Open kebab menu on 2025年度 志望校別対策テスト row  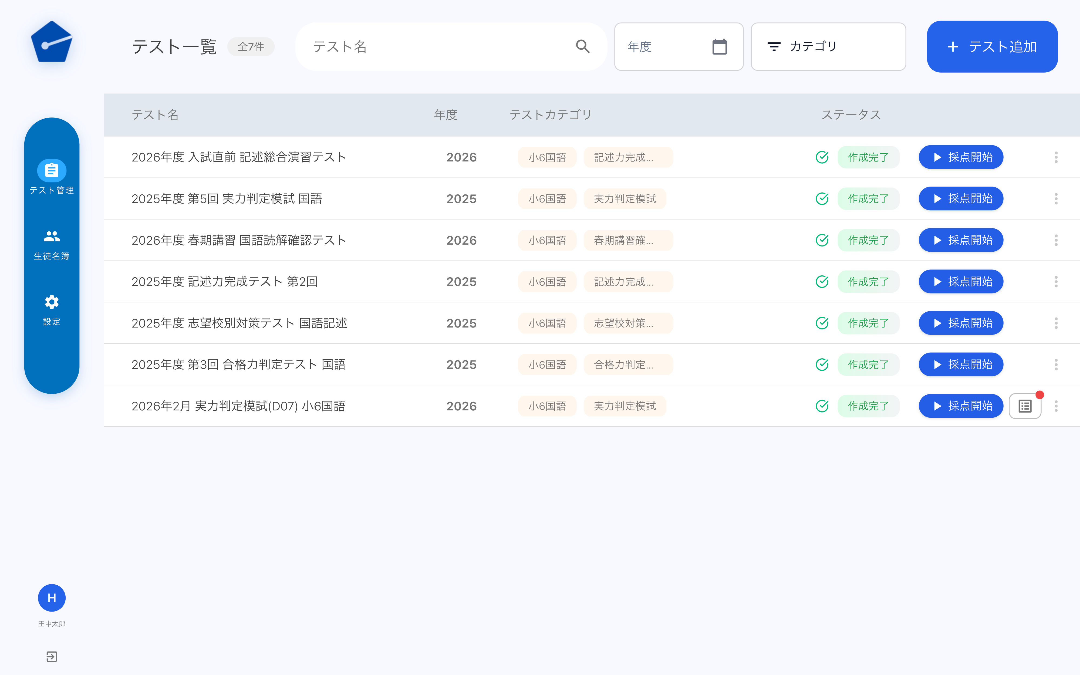[1056, 323]
